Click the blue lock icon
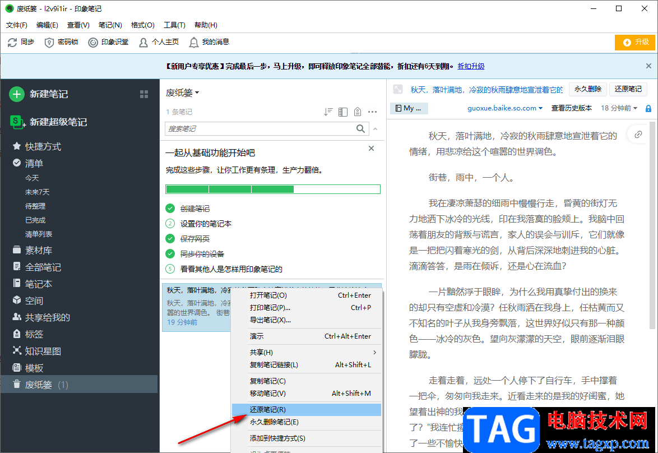658x453 pixels. 648,109
